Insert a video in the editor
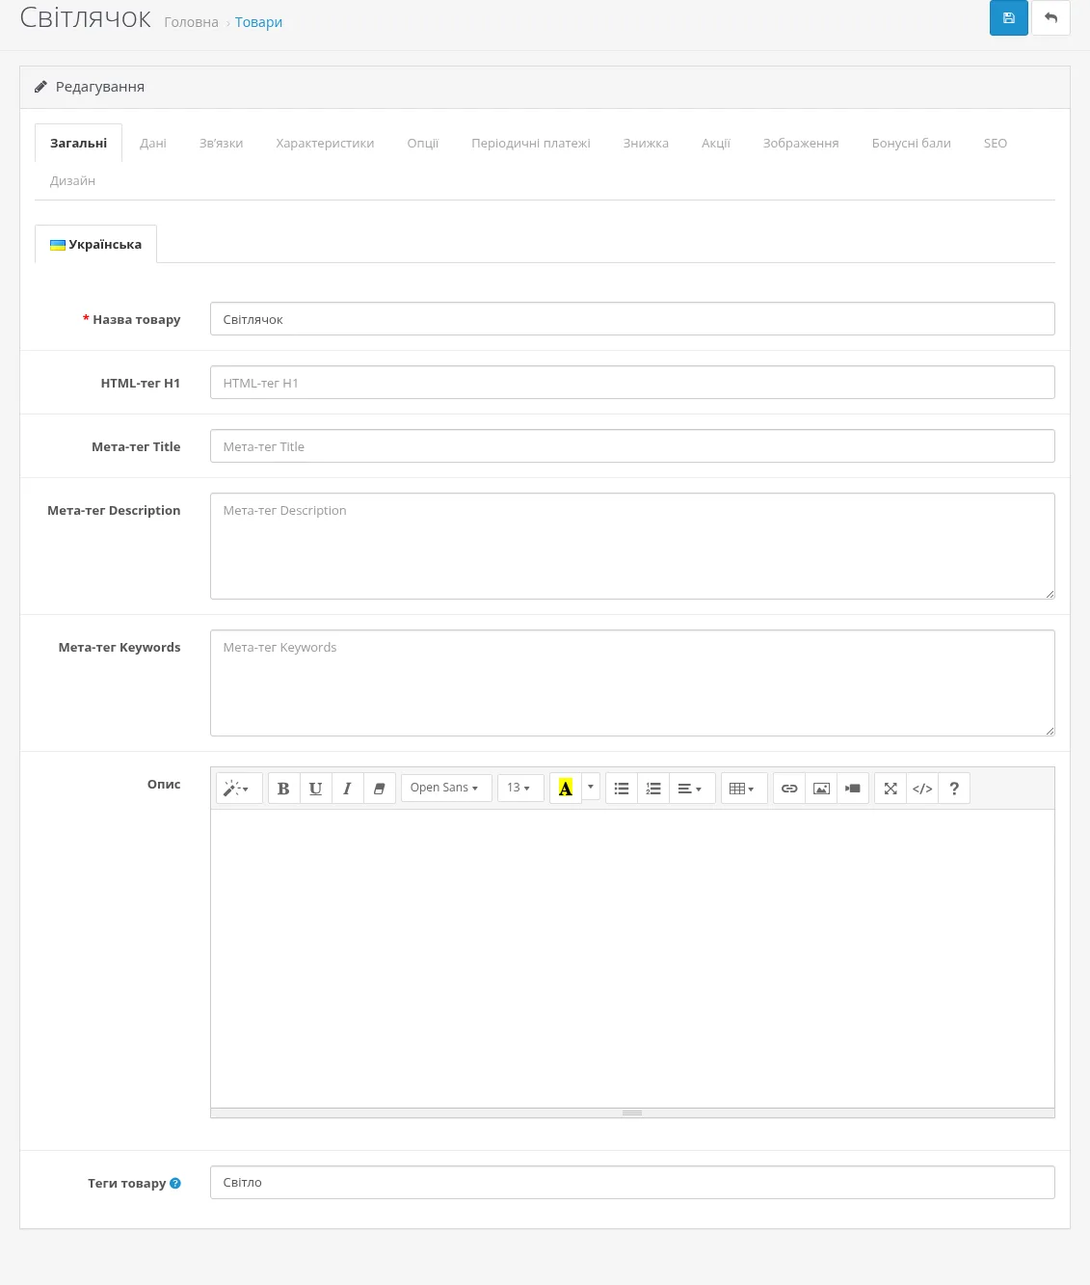 click(853, 789)
